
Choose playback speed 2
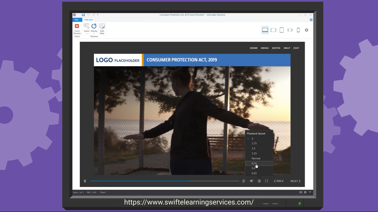259,138
